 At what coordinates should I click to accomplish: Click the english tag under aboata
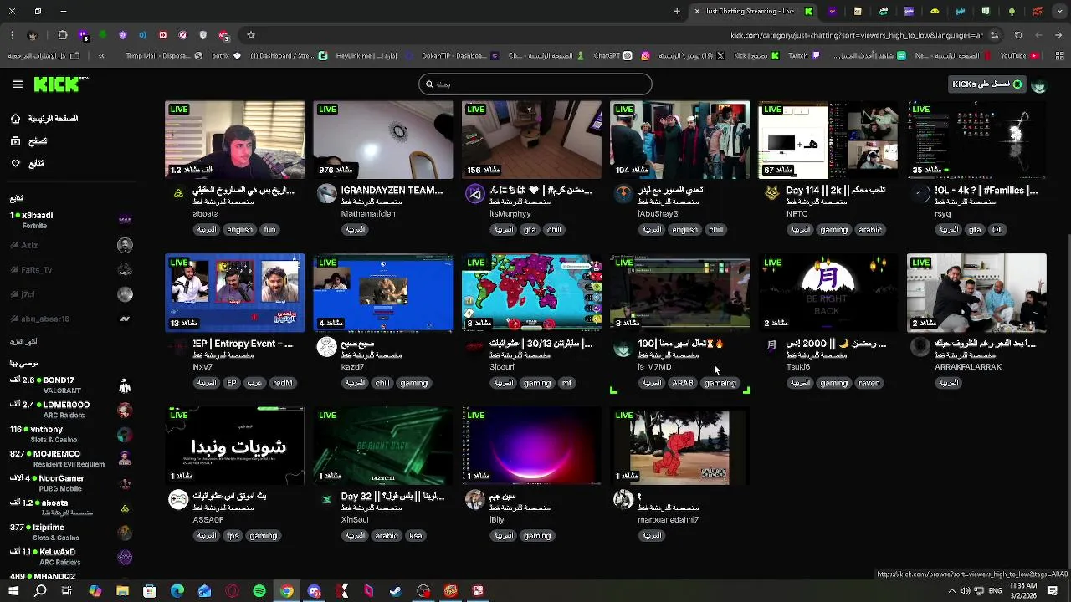tap(239, 230)
